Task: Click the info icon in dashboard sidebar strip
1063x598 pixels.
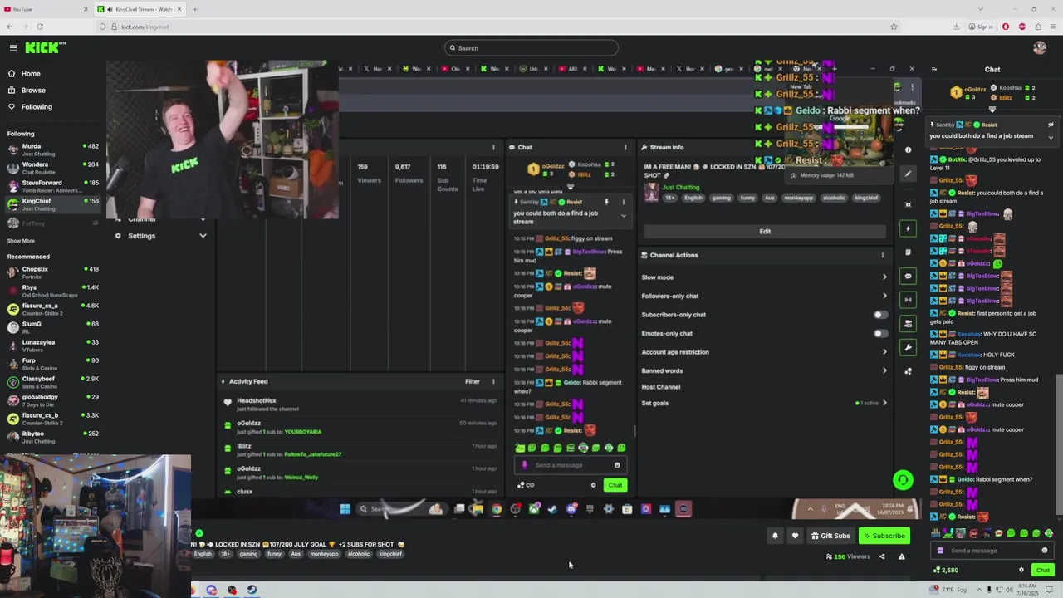Action: click(908, 150)
